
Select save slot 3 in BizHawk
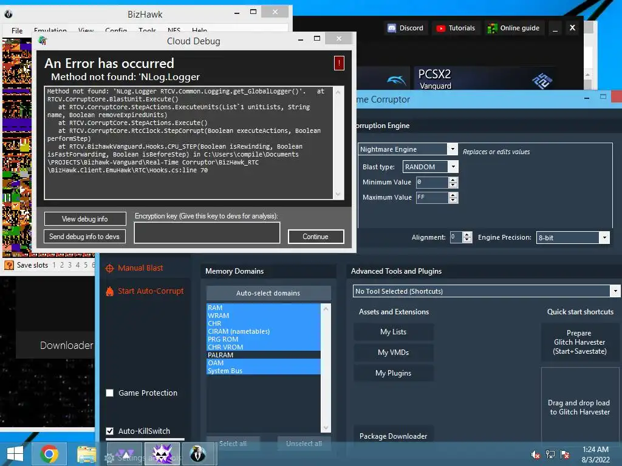(70, 265)
